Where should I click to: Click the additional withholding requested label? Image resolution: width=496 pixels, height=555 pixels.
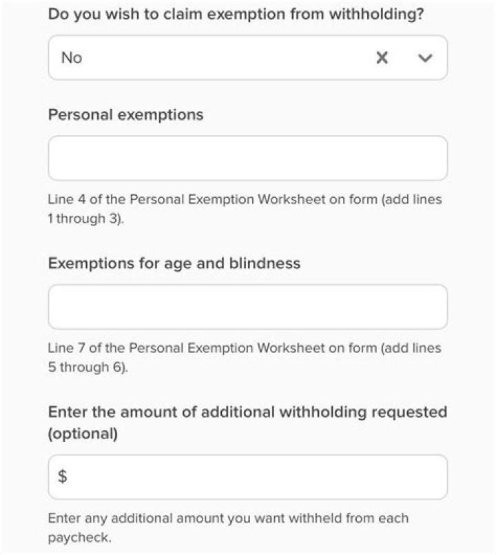247,412
